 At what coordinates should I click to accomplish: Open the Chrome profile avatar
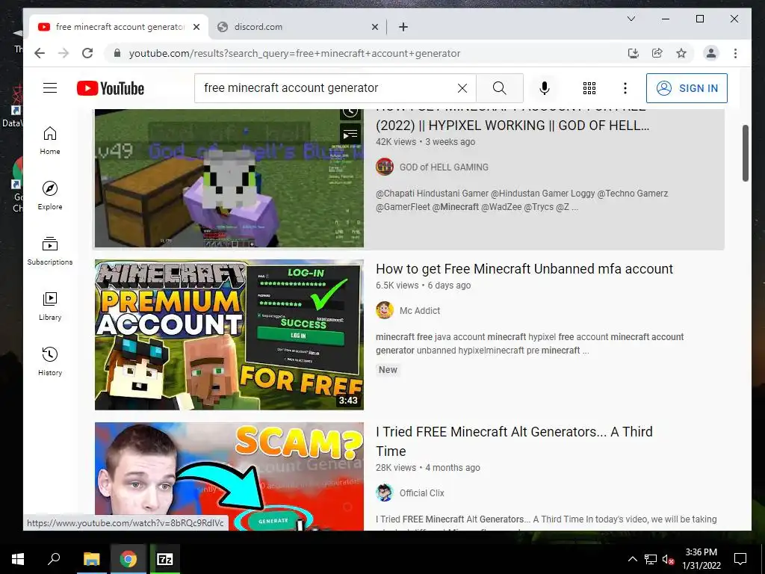[711, 53]
